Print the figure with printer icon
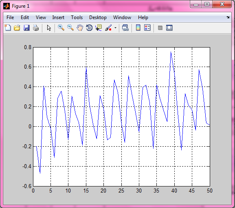Screen dimensions: 235x208 pyautogui.click(x=36, y=28)
